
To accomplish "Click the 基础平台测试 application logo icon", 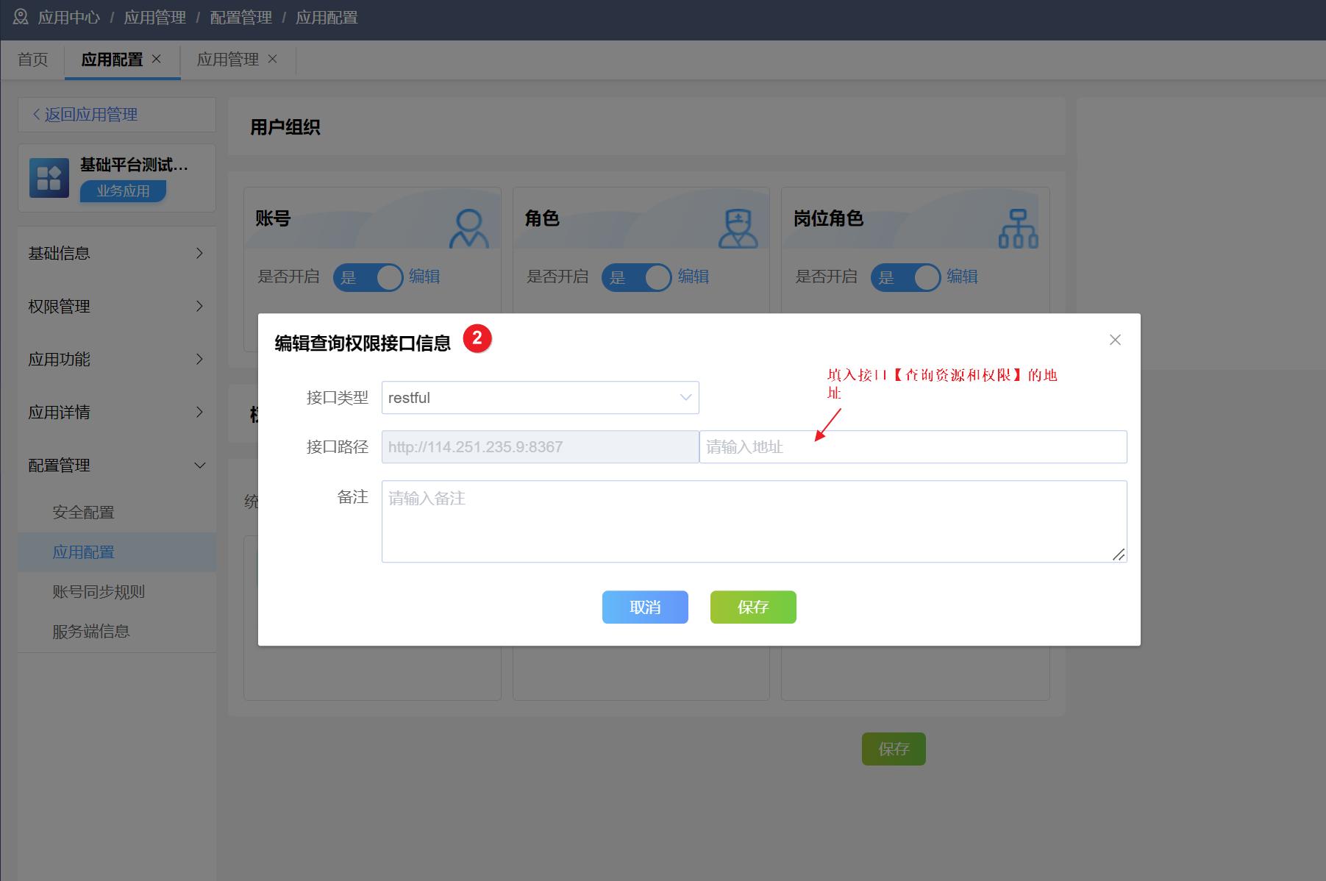I will point(49,178).
